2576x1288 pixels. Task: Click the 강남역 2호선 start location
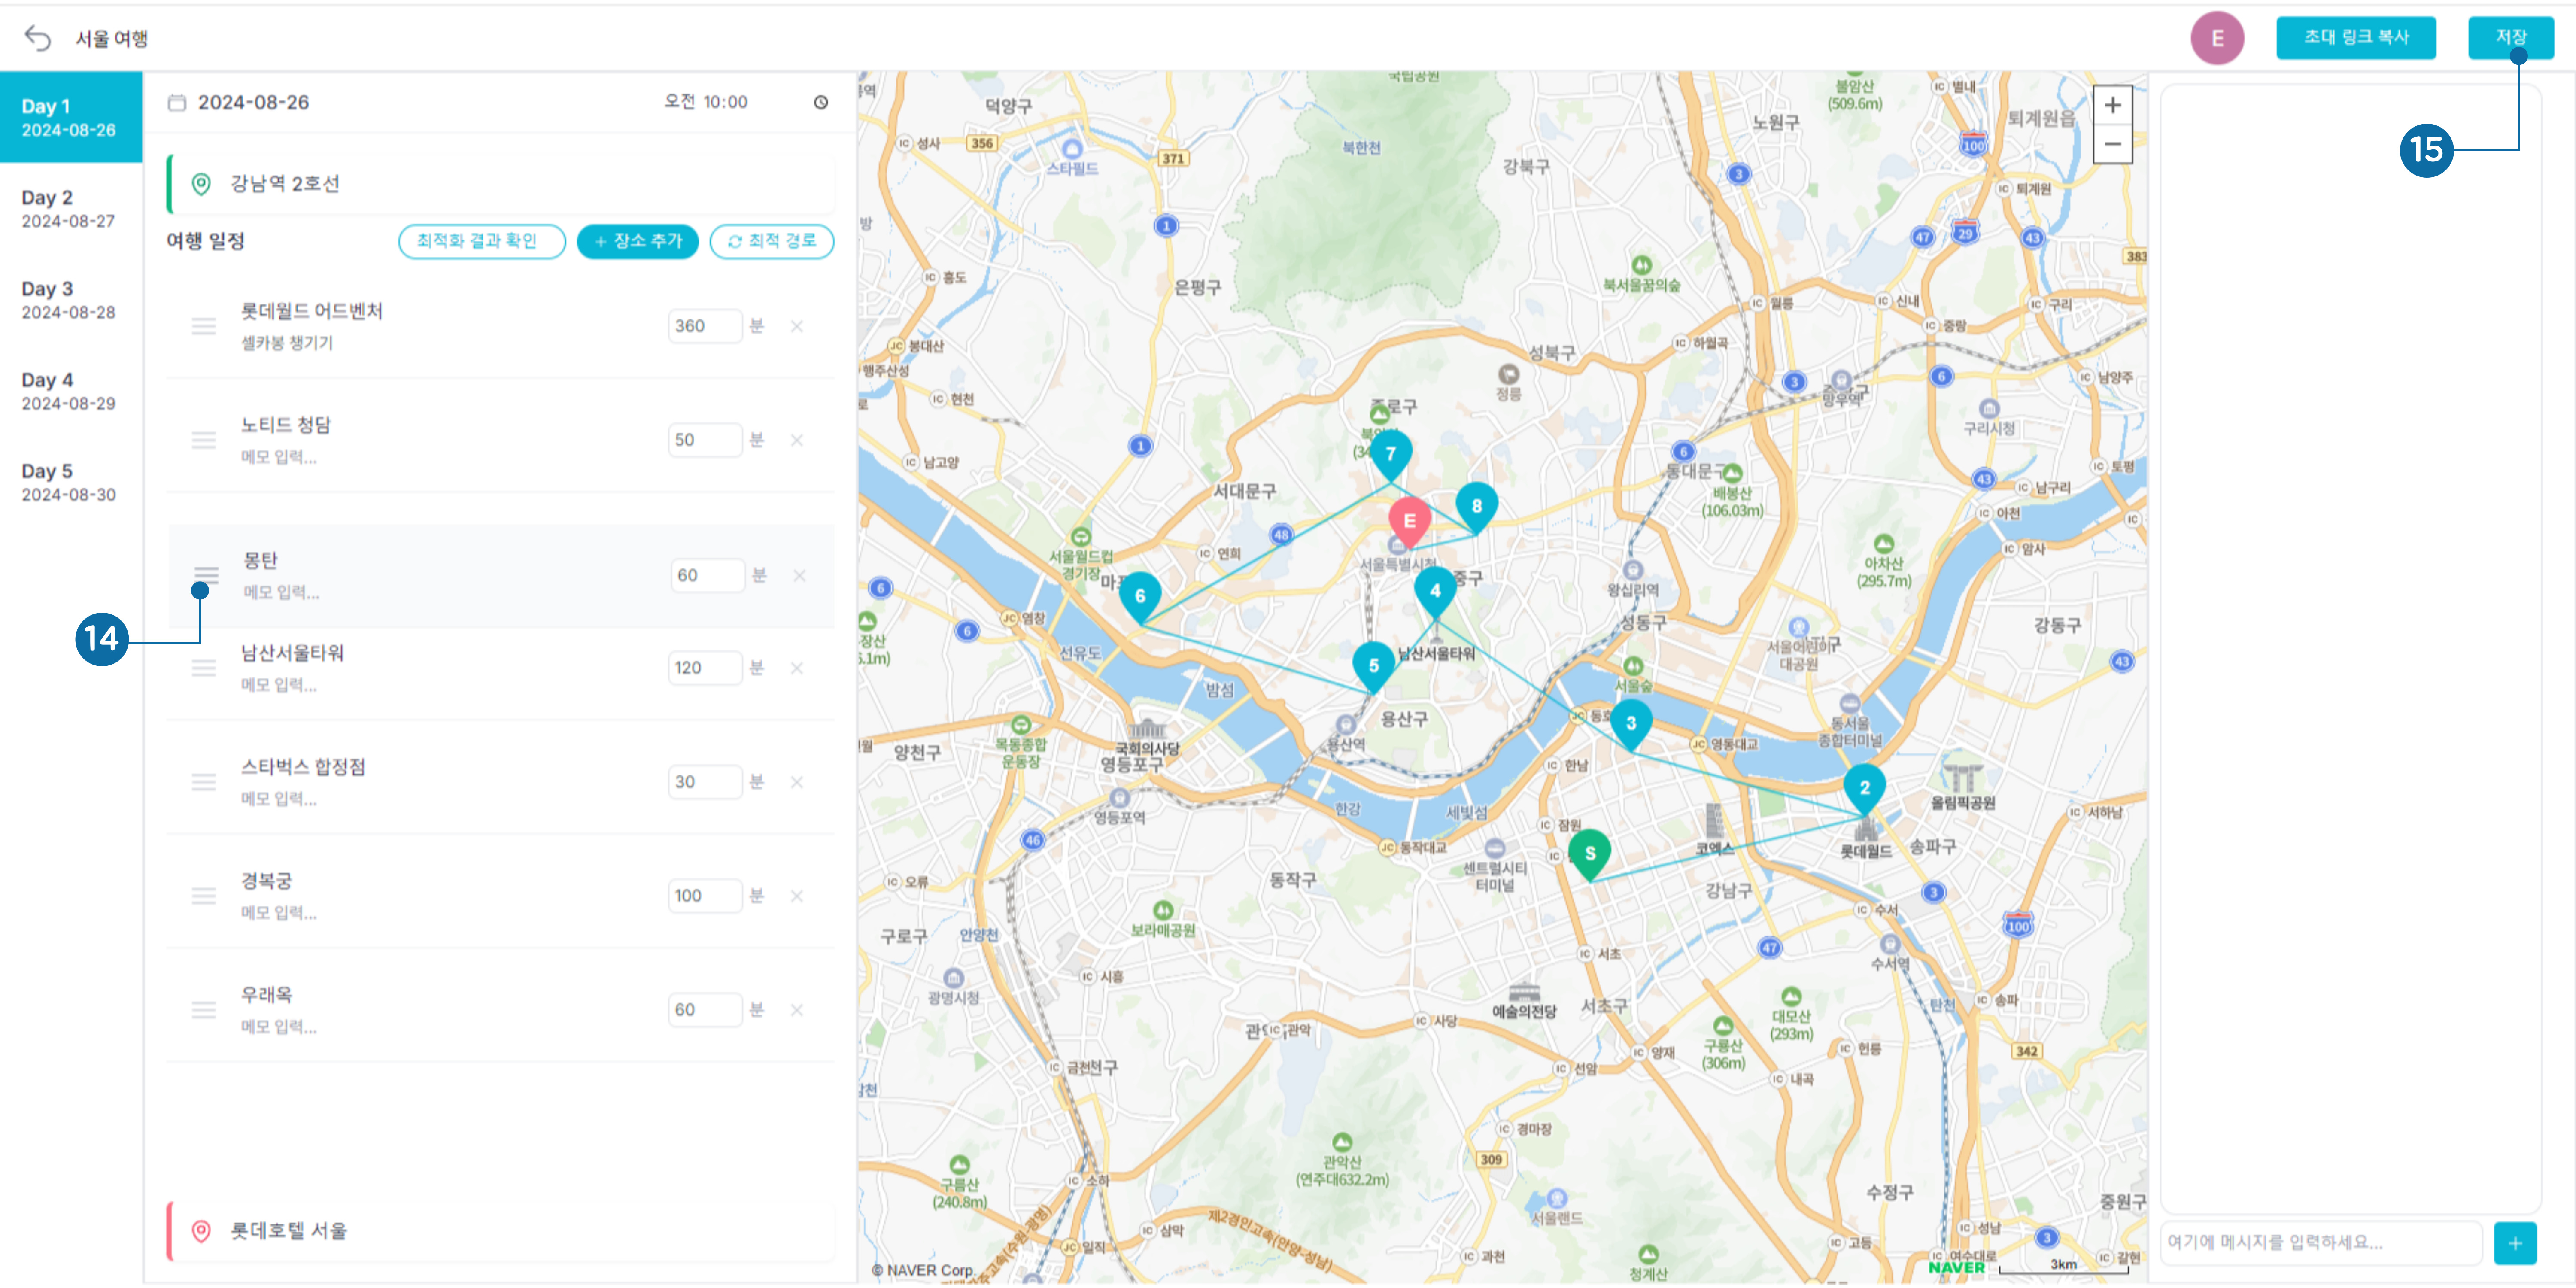point(501,184)
